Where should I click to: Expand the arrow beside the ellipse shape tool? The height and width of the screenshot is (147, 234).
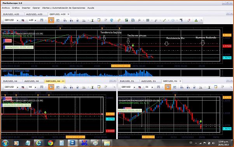(x=177, y=20)
